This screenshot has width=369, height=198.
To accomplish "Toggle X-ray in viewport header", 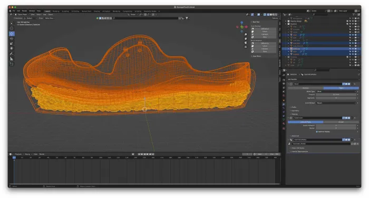I will (265, 15).
